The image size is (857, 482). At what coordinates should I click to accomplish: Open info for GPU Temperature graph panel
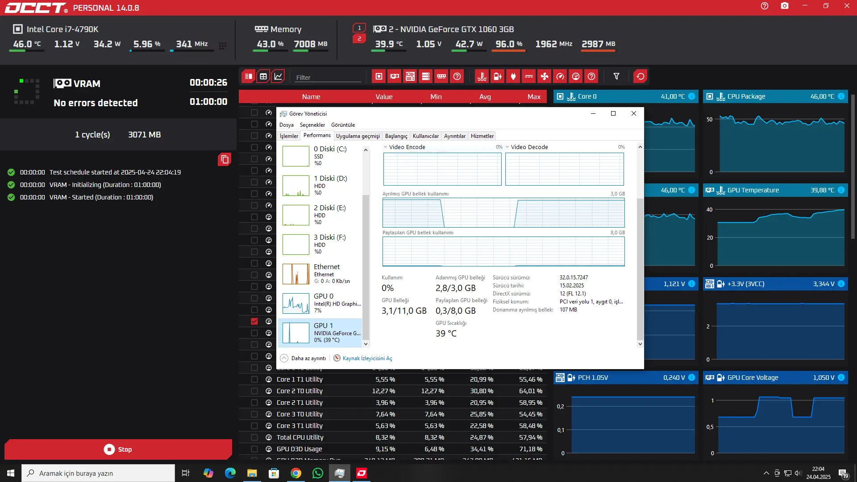[841, 190]
